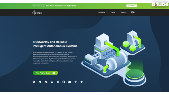
Task: Click the Announcement badge in the banner
Action: pyautogui.click(x=38, y=6)
